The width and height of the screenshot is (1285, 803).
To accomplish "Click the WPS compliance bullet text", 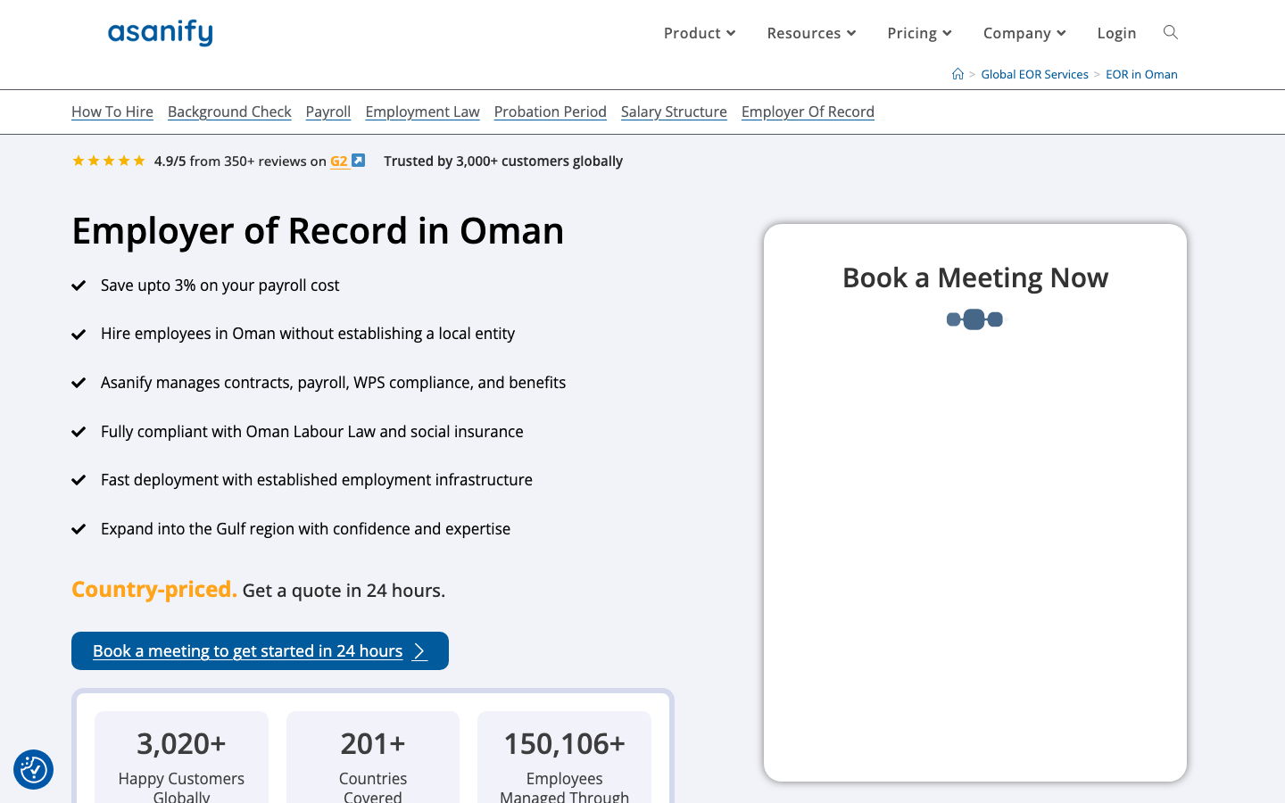I will [x=333, y=383].
